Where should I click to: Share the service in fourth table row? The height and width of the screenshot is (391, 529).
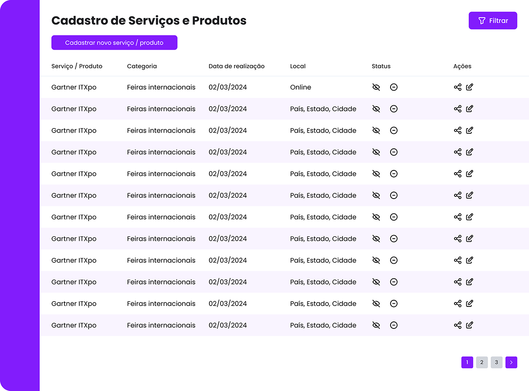[458, 152]
